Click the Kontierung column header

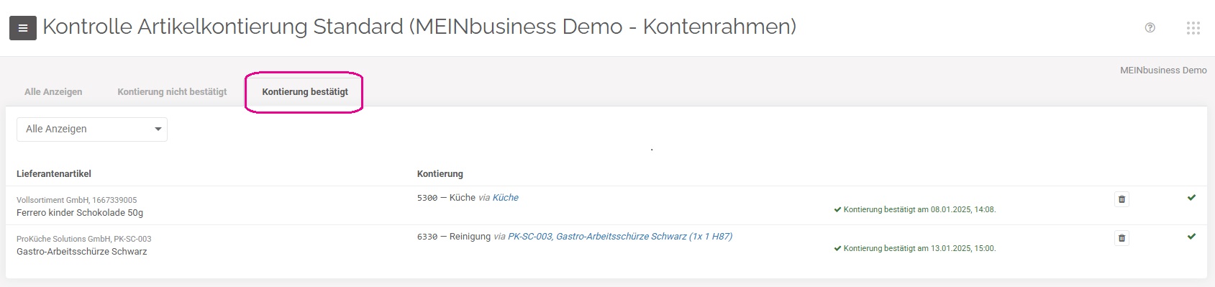click(x=440, y=174)
